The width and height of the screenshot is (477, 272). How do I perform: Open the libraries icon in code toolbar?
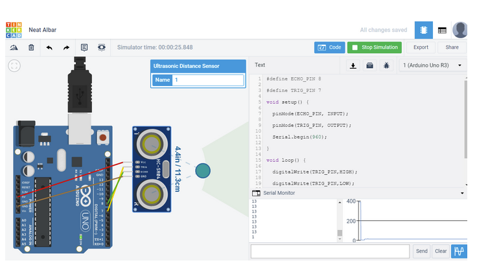click(369, 65)
